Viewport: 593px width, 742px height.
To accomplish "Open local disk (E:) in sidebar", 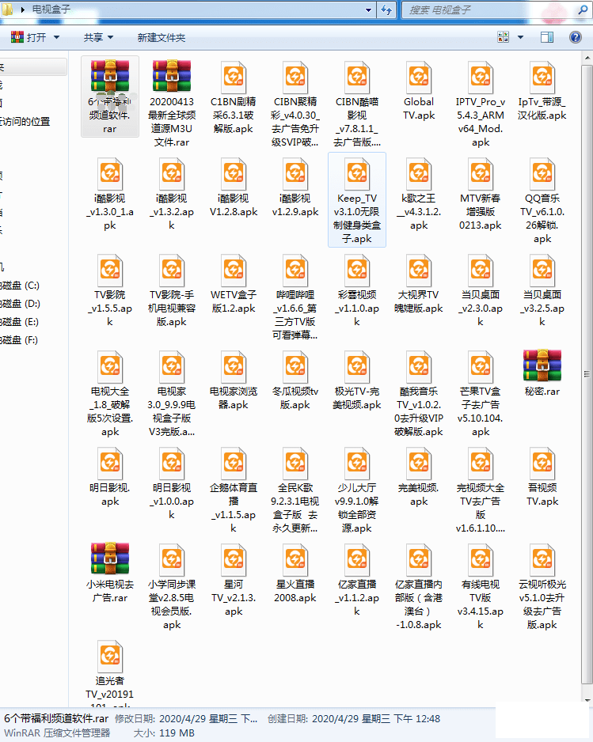I will click(20, 322).
